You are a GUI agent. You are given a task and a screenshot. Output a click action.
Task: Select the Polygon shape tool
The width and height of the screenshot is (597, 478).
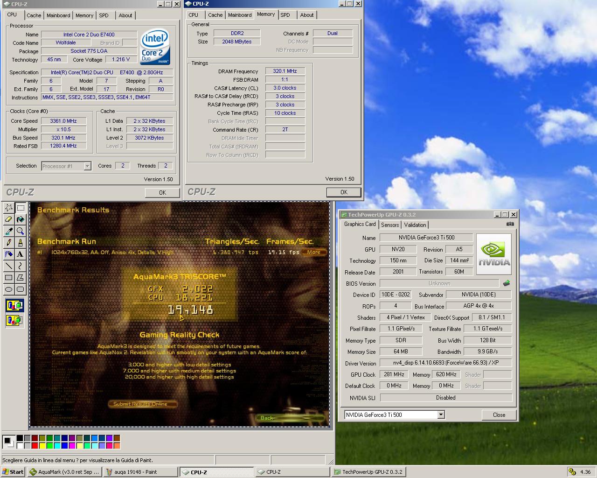(20, 278)
